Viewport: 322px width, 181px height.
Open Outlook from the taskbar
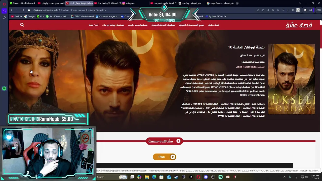(x=169, y=177)
